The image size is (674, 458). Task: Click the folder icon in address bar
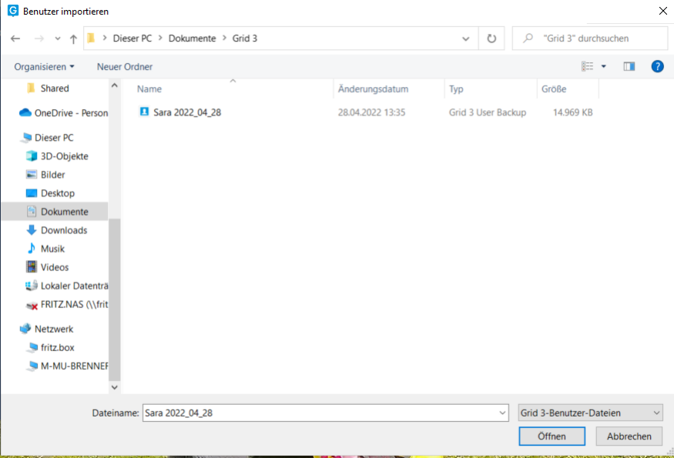coord(91,38)
